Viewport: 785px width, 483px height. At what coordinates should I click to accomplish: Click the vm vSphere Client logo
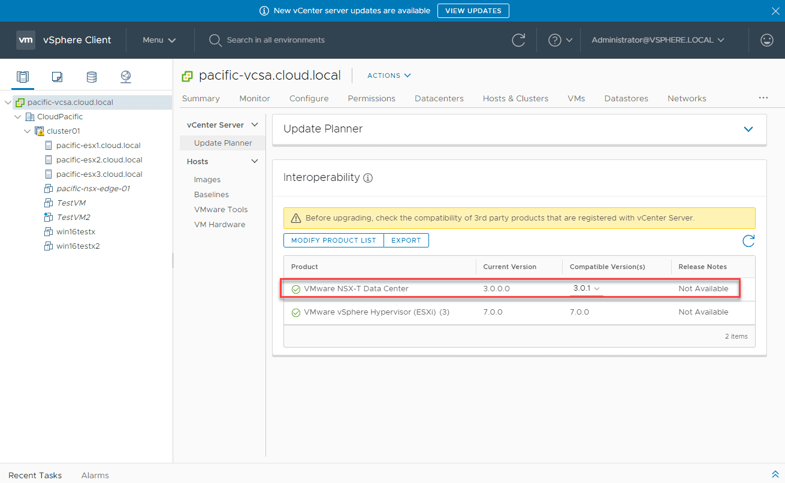tap(26, 40)
